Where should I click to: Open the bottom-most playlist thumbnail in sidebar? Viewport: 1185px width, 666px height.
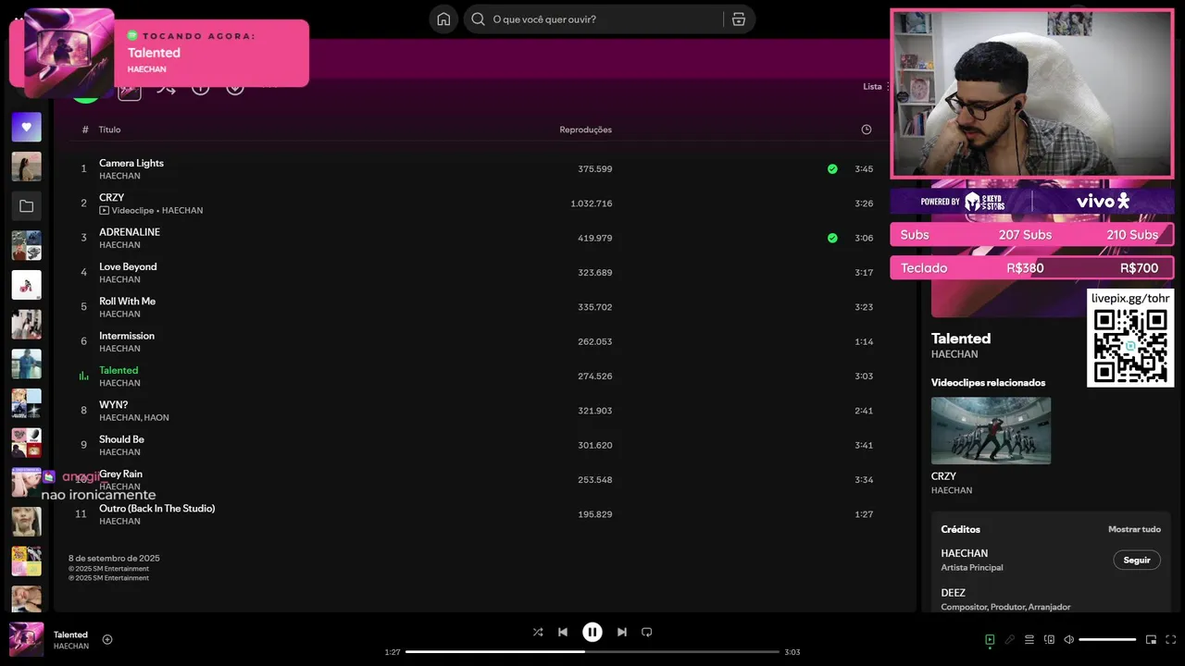point(26,598)
